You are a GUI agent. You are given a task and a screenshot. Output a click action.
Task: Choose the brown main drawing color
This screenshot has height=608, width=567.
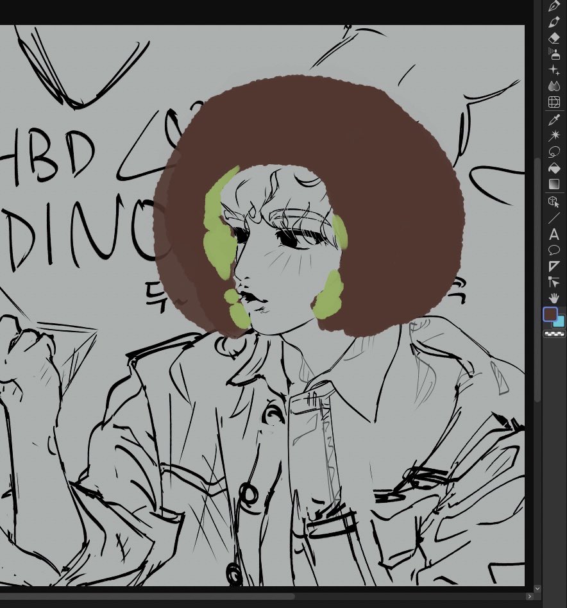[x=550, y=314]
